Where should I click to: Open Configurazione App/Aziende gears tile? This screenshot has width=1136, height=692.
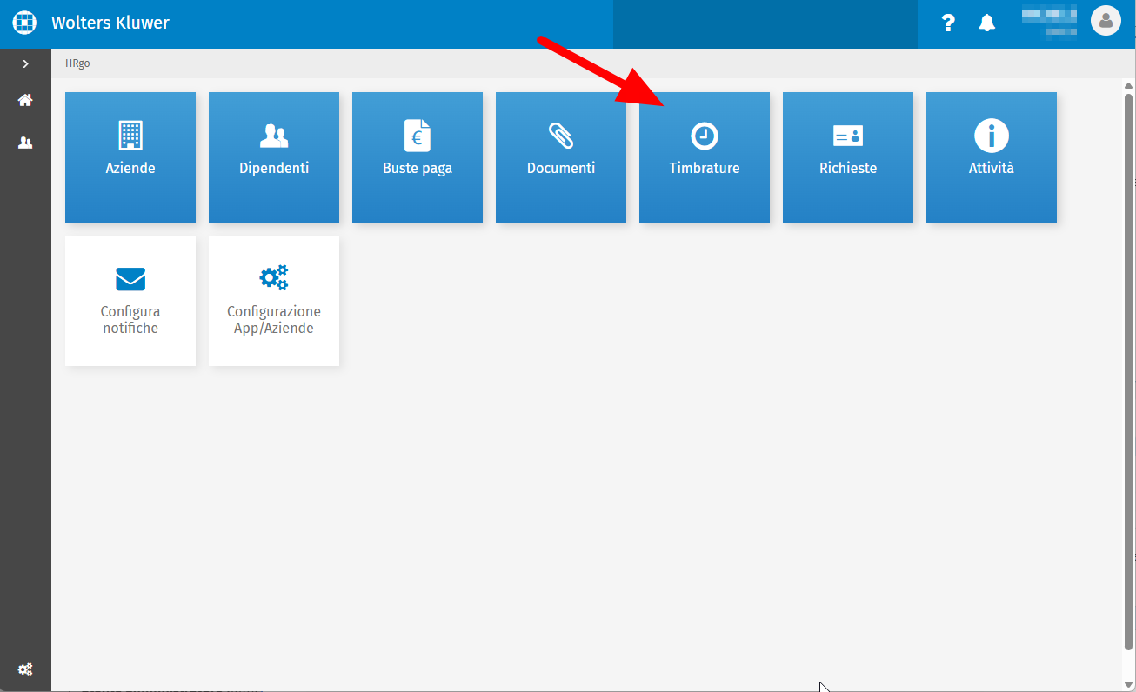(x=274, y=301)
